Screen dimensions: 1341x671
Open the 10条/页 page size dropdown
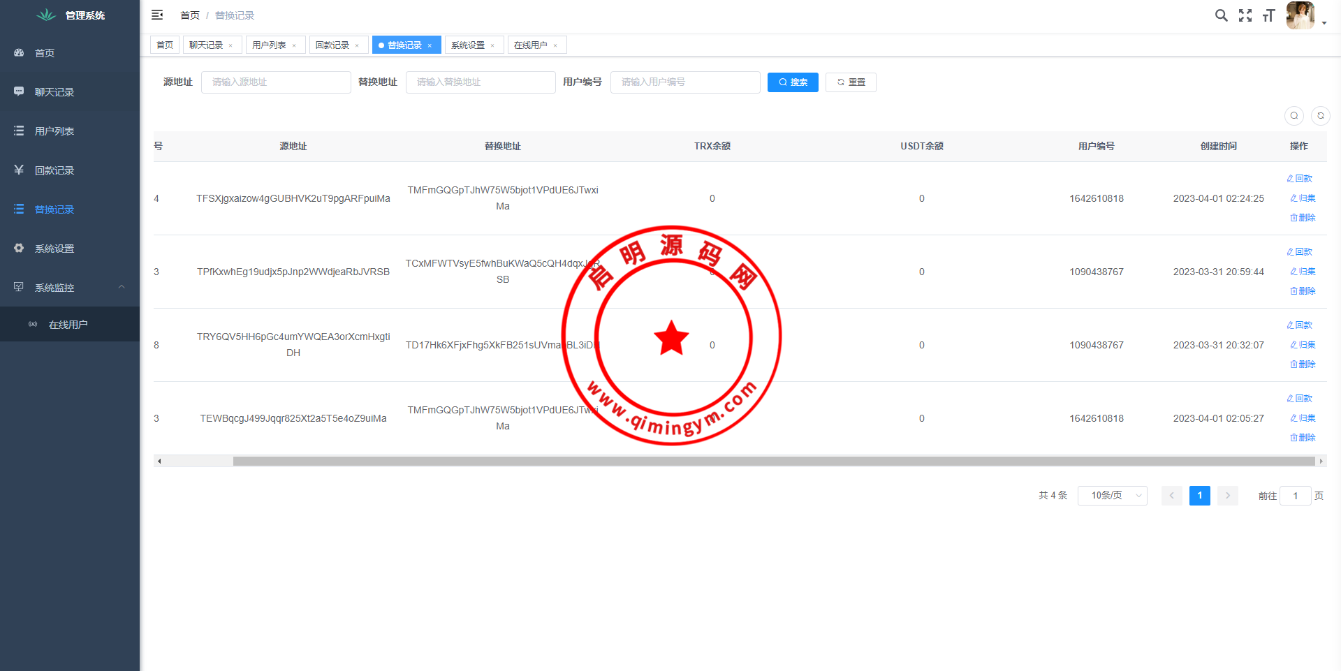[1112, 496]
